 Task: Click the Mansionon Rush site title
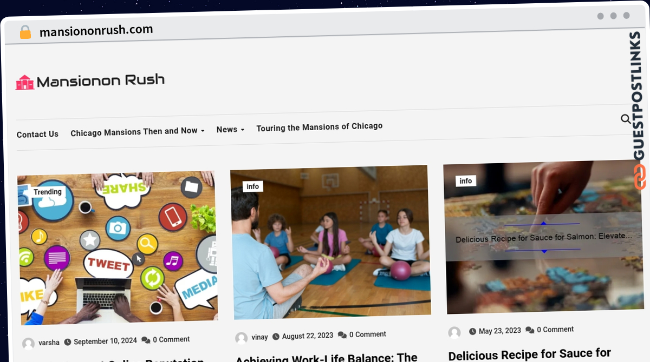(100, 81)
